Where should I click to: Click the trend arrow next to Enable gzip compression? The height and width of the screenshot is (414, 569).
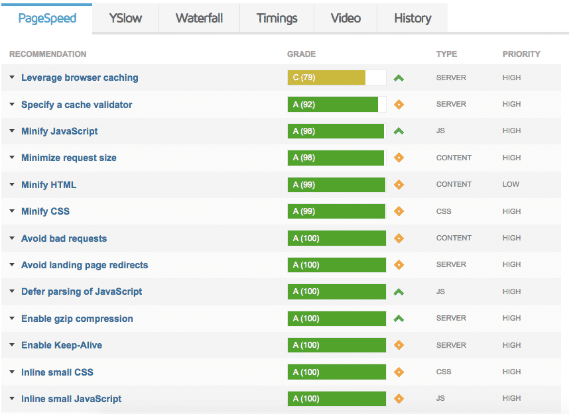click(399, 318)
